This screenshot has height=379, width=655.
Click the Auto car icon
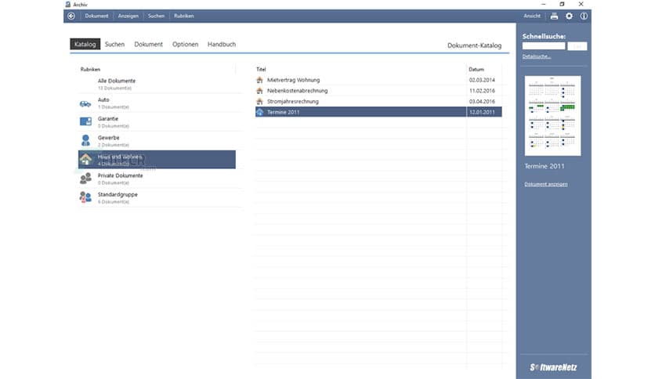(85, 103)
